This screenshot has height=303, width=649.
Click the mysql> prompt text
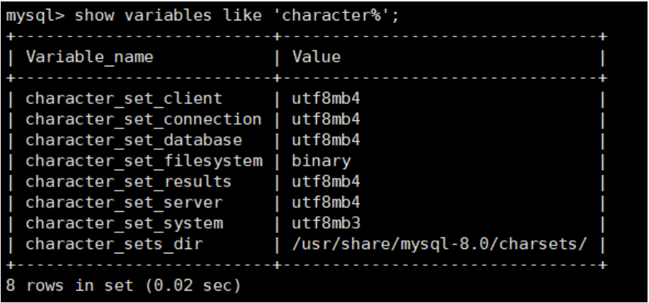28,15
